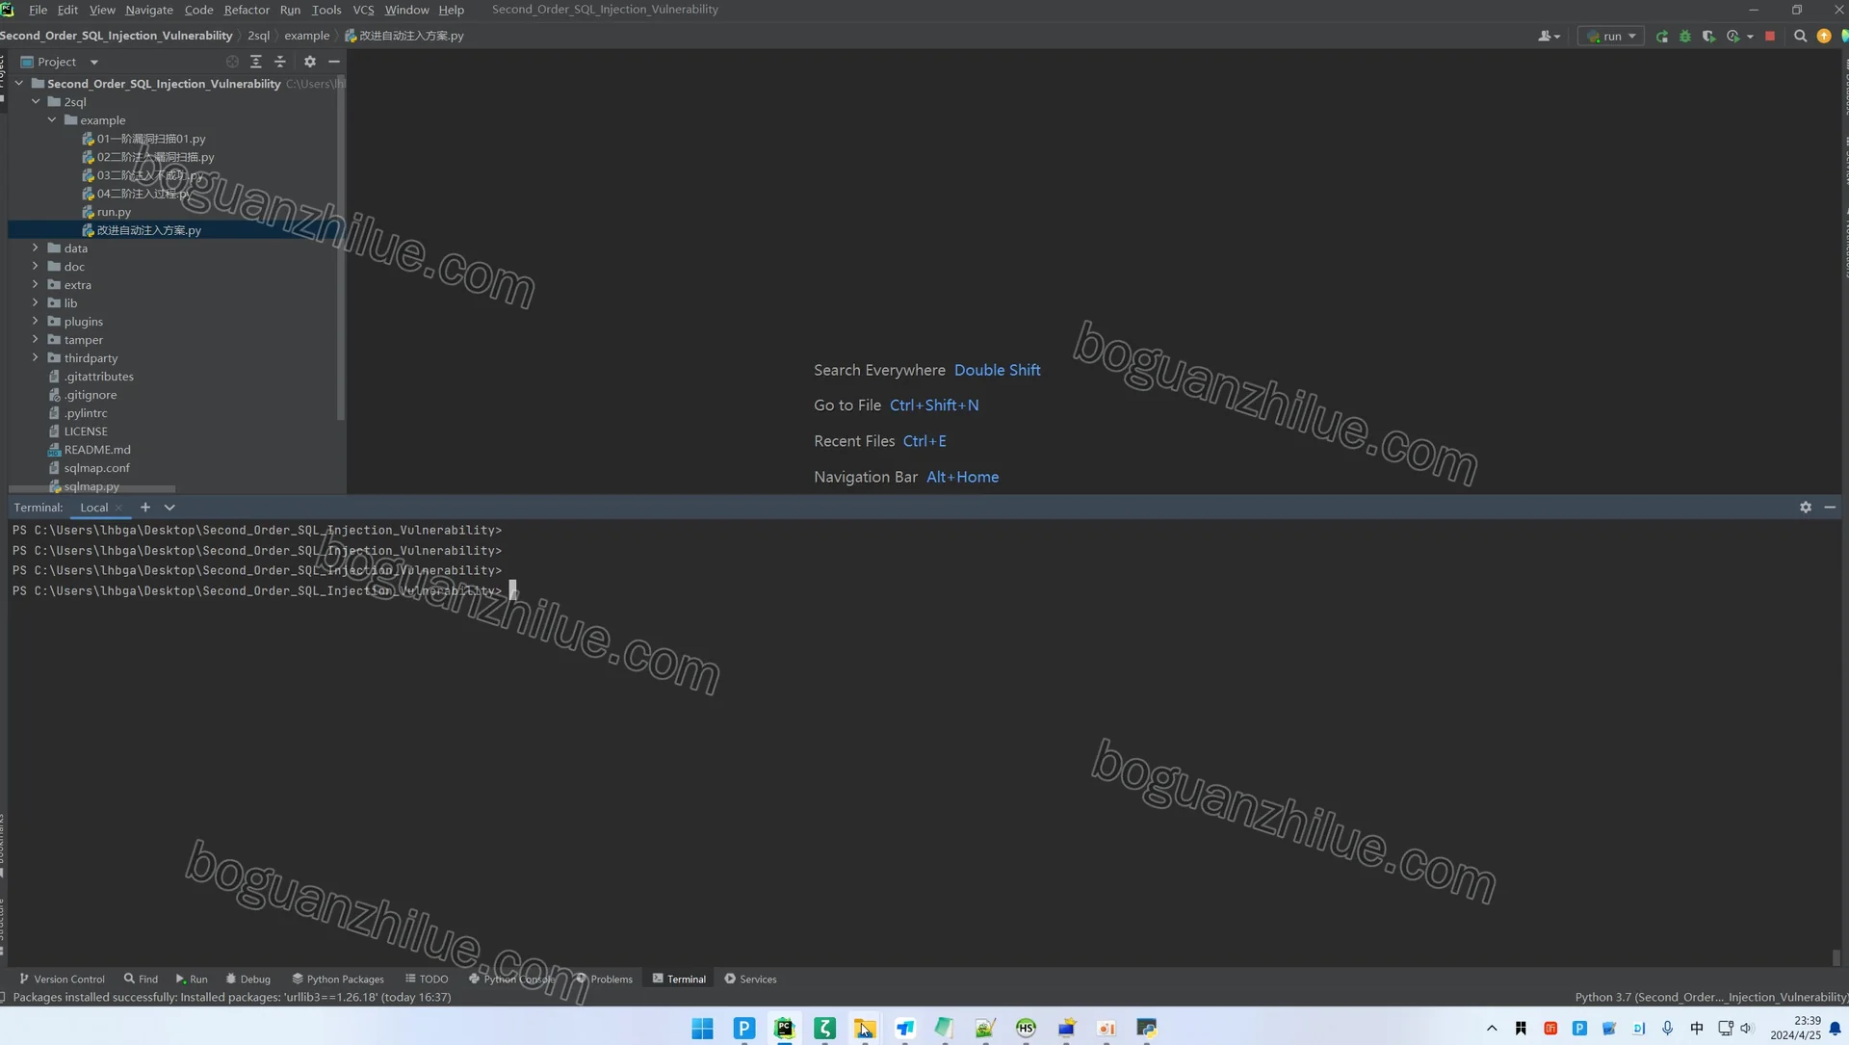This screenshot has width=1849, height=1045.
Task: Click Project panel vertical scrollbar
Action: point(341,250)
